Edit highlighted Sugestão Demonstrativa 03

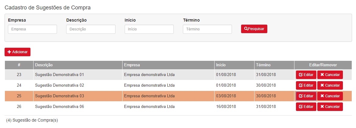[306, 96]
